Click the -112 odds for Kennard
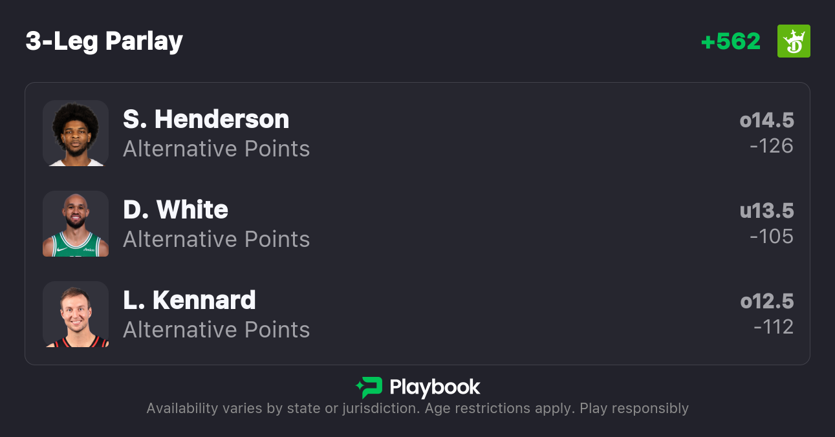 pyautogui.click(x=773, y=327)
